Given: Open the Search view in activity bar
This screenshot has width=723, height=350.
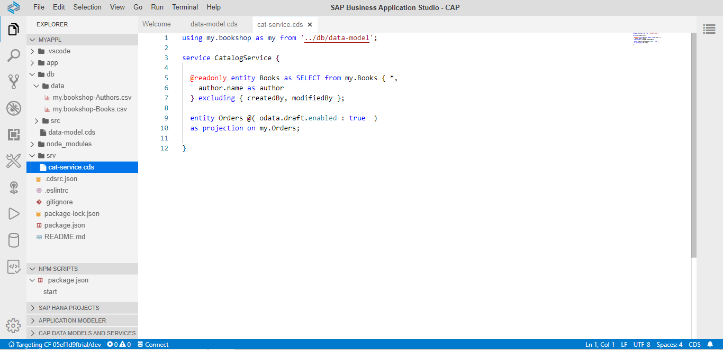Looking at the screenshot, I should click(13, 55).
